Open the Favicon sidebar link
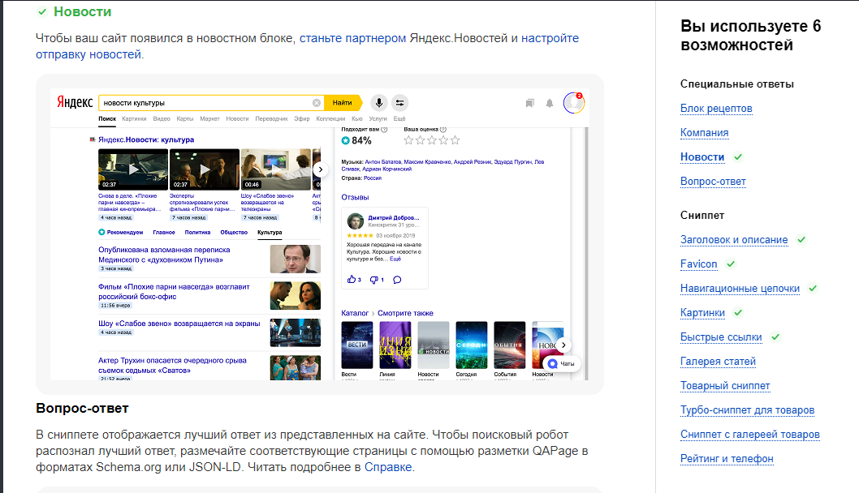Screen dimensions: 859x493 (698, 264)
